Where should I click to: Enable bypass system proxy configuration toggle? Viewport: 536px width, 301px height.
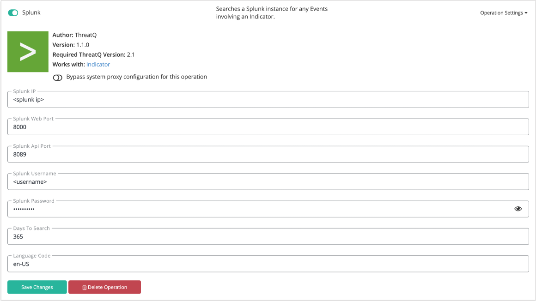tap(57, 78)
